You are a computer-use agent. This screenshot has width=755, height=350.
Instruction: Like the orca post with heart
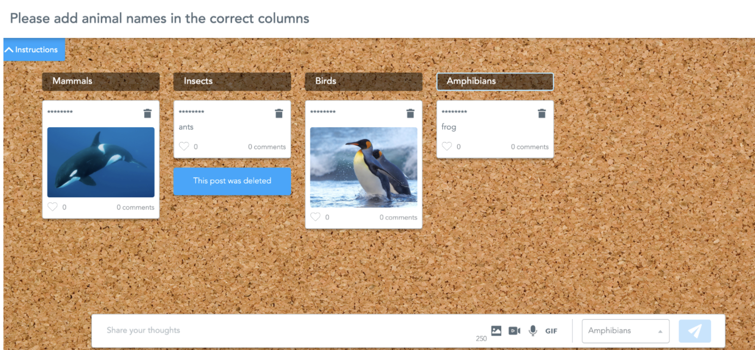52,207
